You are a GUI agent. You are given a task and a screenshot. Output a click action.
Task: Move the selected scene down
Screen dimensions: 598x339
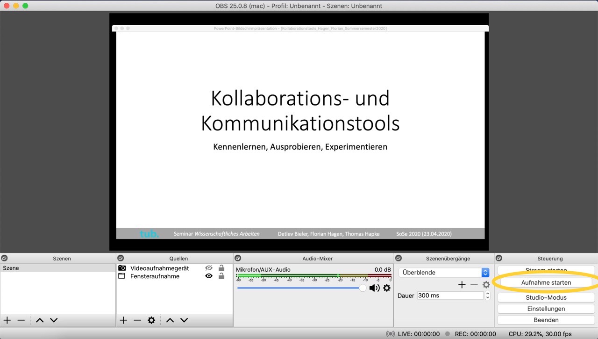tap(54, 320)
